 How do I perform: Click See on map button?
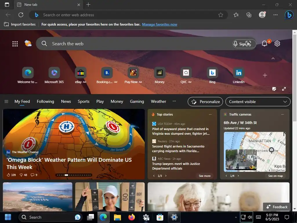[276, 176]
